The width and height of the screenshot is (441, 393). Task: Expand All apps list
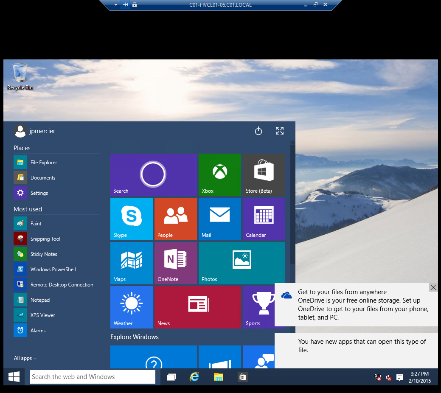point(25,358)
